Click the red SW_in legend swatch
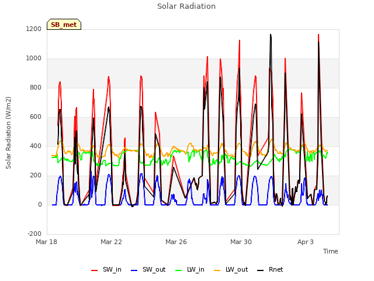The height and width of the screenshot is (281, 374). 95,270
